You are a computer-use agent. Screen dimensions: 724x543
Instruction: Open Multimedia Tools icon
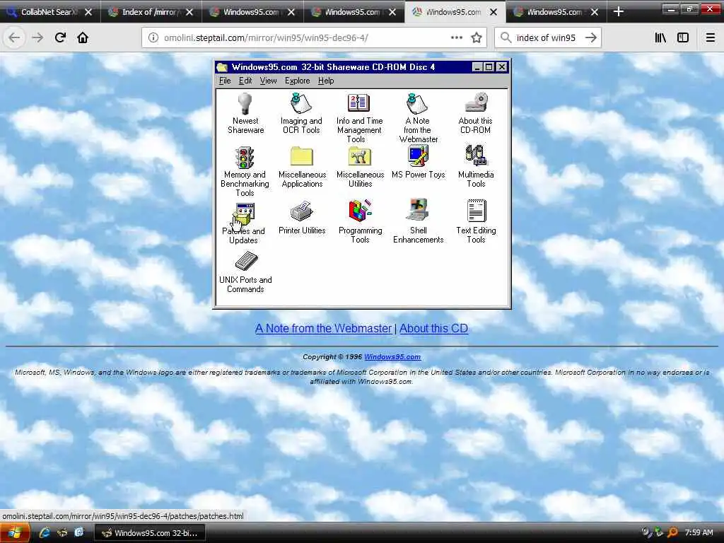(476, 156)
